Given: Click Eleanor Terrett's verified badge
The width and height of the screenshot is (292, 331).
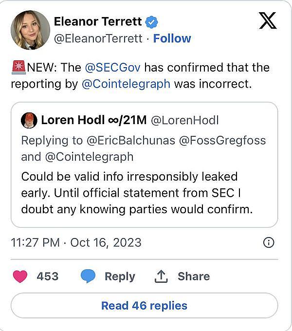Looking at the screenshot, I should [x=152, y=21].
